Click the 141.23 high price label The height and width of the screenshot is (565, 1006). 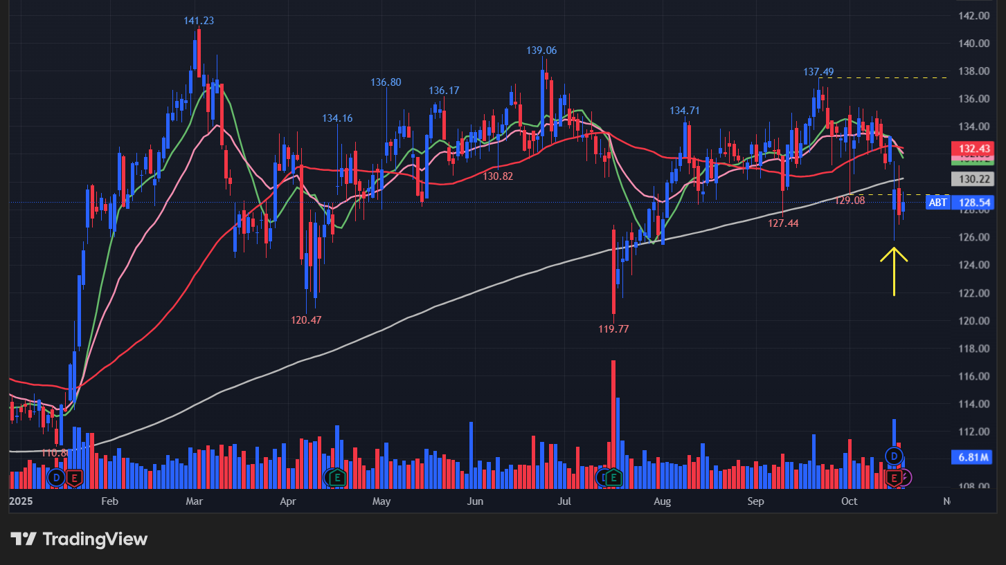(199, 21)
